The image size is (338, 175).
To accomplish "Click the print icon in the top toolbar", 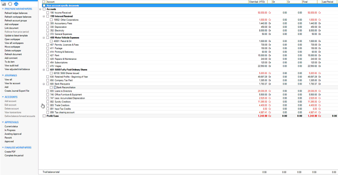I will (16, 4).
